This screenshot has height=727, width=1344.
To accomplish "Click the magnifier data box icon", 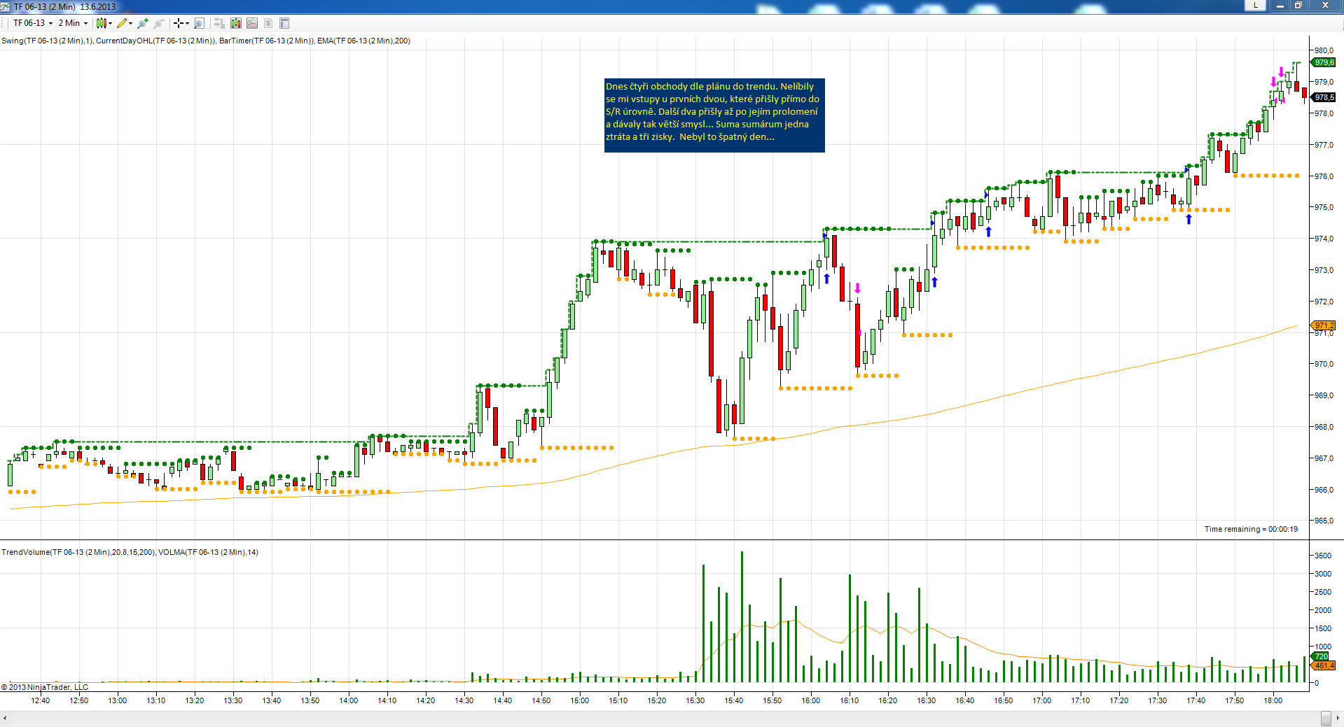I will 199,23.
